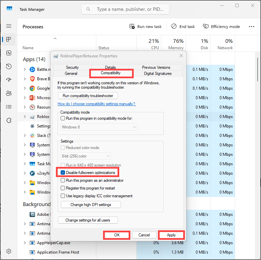Open Startup apps sidebar icon
This screenshot has width=261, height=260.
(9, 80)
